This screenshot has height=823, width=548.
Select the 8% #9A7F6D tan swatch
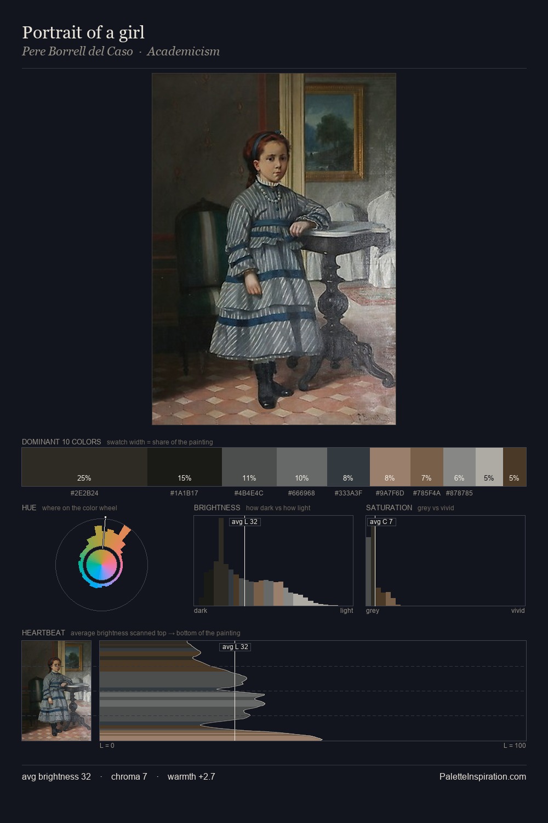390,467
